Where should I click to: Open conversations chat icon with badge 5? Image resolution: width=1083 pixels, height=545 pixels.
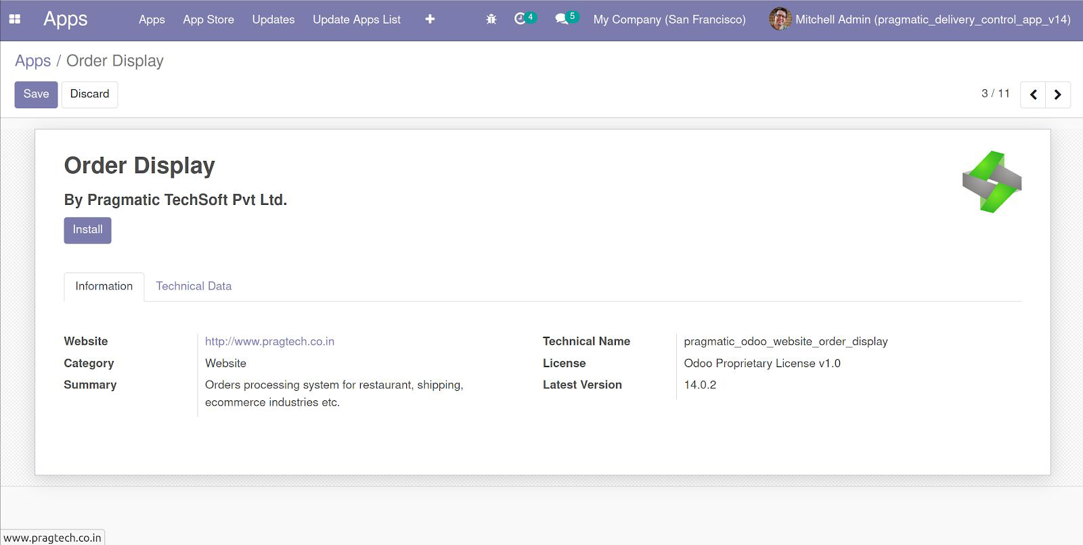[x=567, y=18]
